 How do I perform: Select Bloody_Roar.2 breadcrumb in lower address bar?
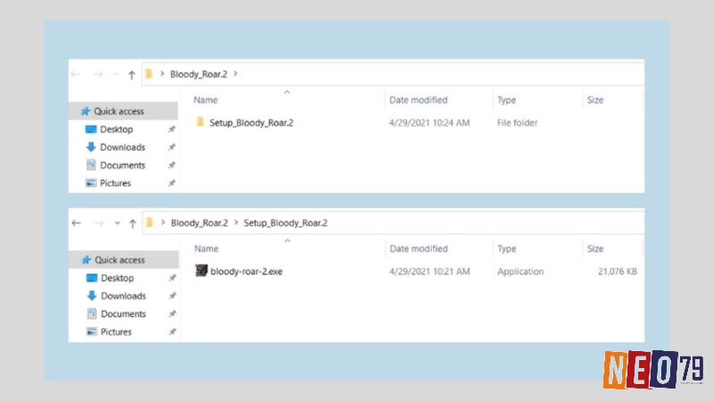click(199, 223)
